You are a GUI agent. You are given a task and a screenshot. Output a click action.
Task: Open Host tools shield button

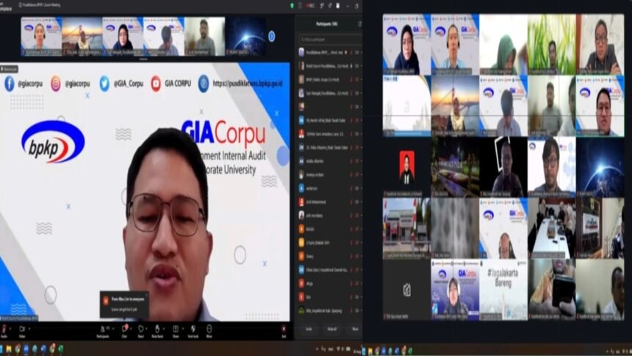click(x=193, y=331)
